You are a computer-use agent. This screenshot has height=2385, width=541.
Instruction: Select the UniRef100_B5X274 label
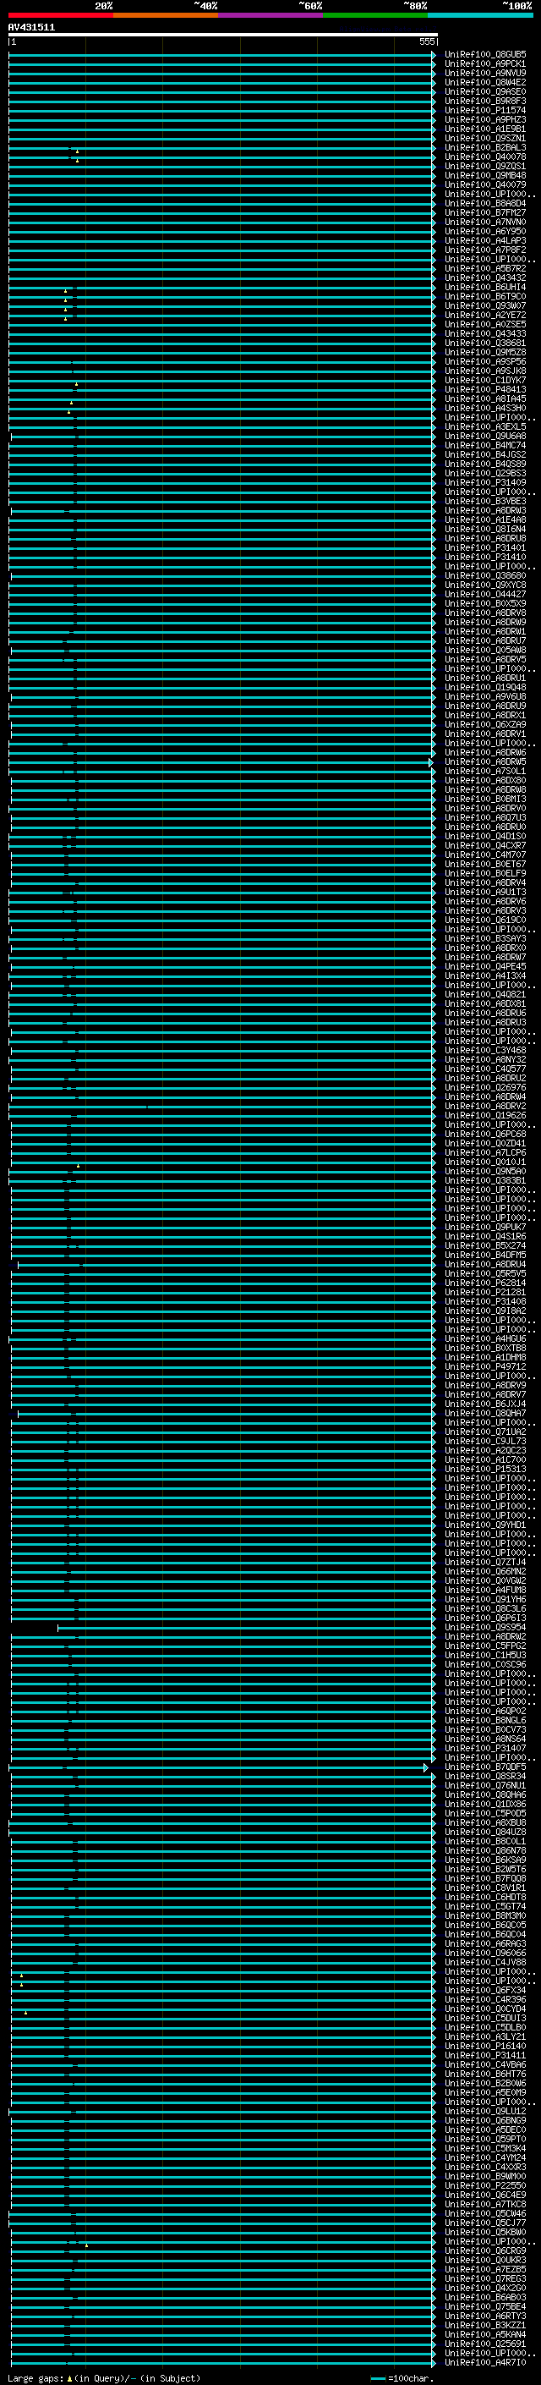485,1246
